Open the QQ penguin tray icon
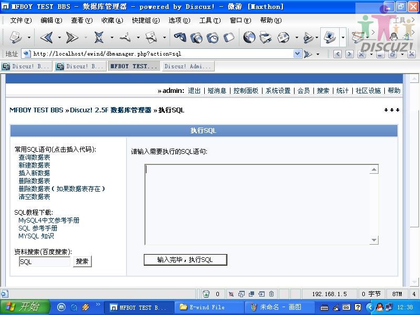This screenshot has height=315, width=420. pos(380,307)
